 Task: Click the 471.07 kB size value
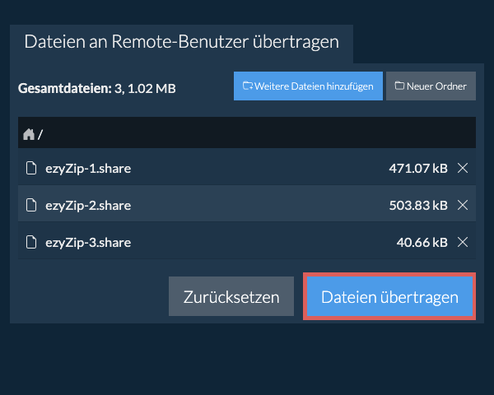tap(418, 169)
